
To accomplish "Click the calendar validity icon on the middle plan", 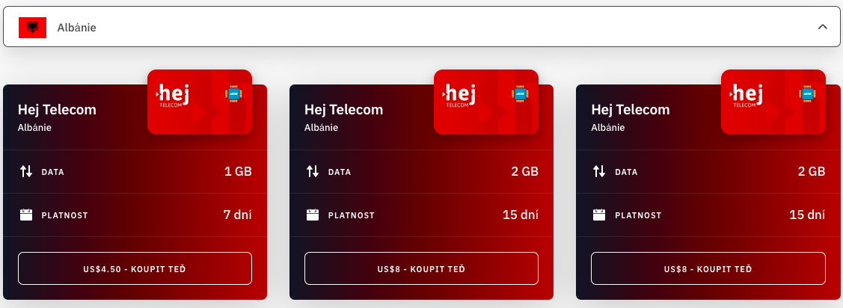I will 313,215.
